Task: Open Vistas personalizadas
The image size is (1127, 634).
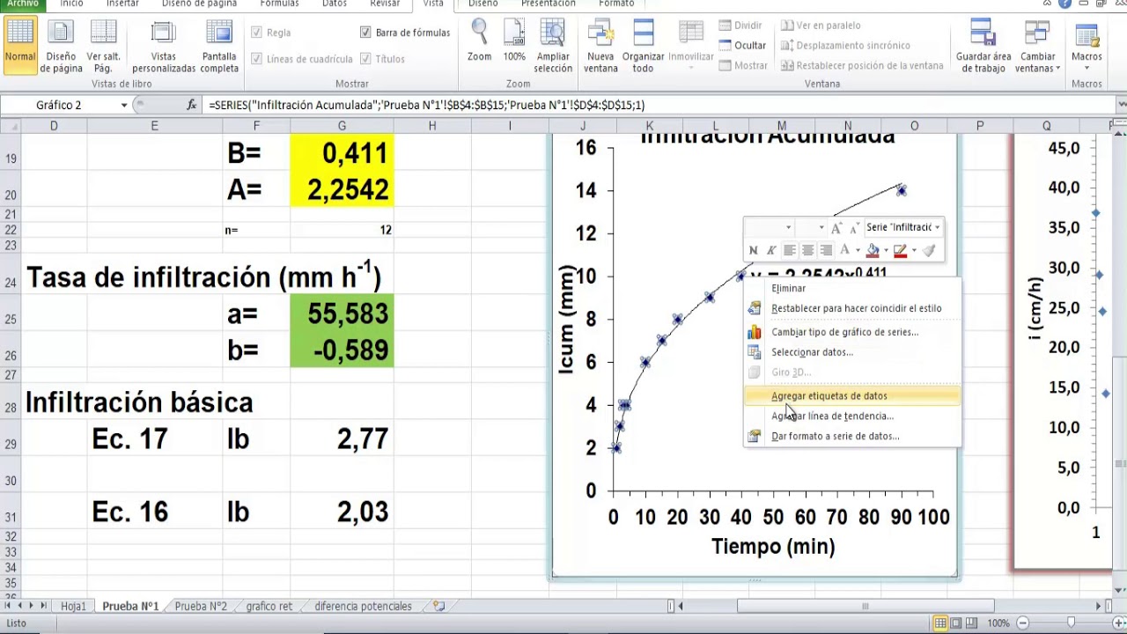Action: tap(164, 45)
